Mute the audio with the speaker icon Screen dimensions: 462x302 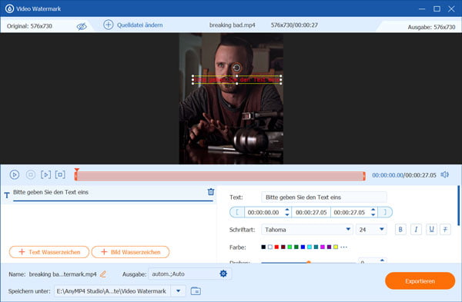tap(445, 174)
